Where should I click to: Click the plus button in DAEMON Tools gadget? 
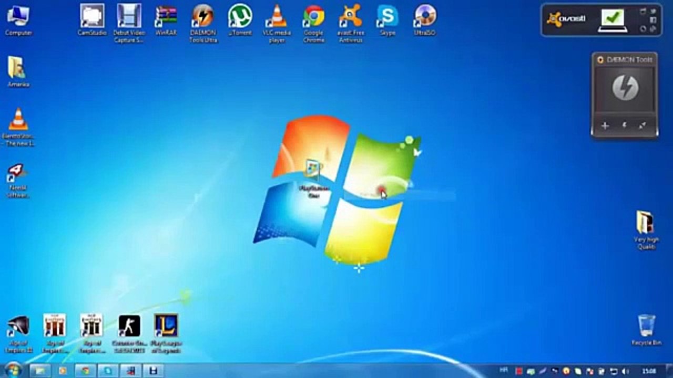pos(605,125)
